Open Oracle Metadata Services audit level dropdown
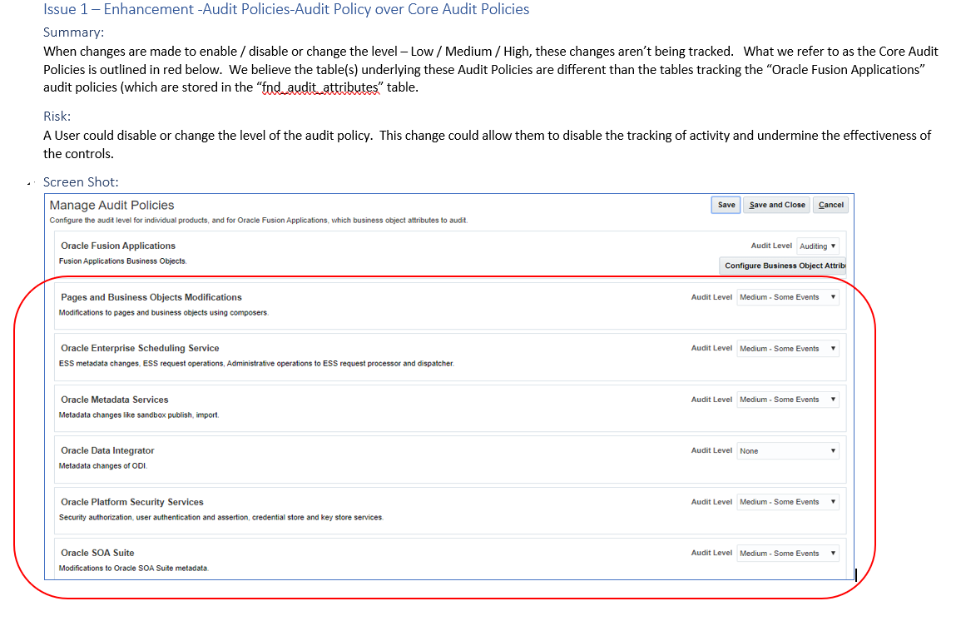This screenshot has height=621, width=961. [788, 400]
